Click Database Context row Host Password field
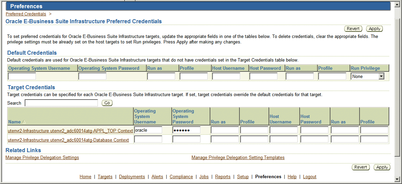Image resolution: width=402 pixels, height=184 pixels. coord(314,139)
